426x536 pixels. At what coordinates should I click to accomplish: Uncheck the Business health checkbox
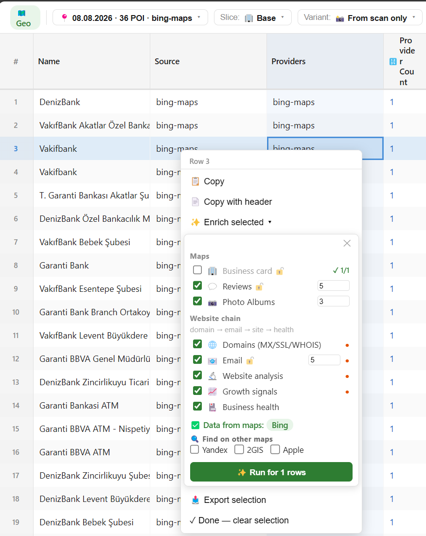(197, 406)
